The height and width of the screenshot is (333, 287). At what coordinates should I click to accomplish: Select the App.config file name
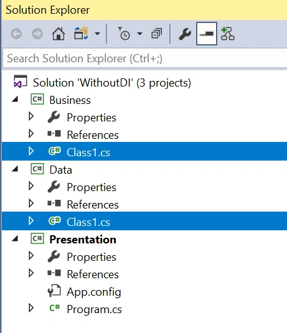[94, 292]
